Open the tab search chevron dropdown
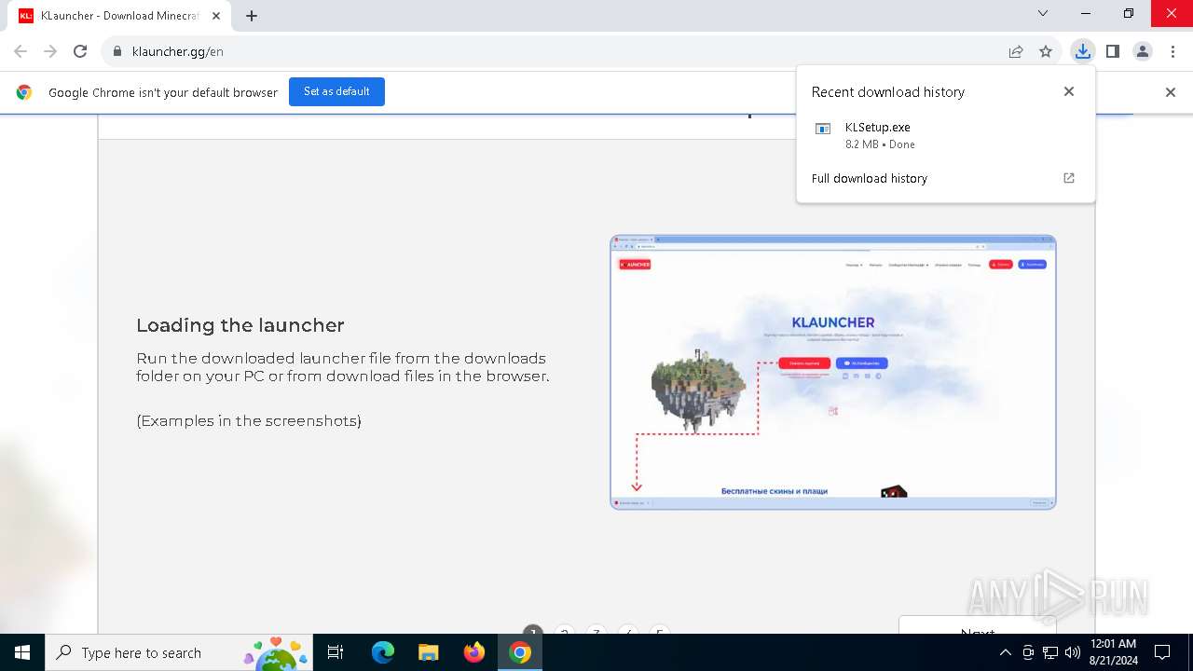Viewport: 1193px width, 671px height. click(1043, 13)
